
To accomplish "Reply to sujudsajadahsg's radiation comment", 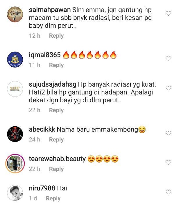I will coord(56,110).
